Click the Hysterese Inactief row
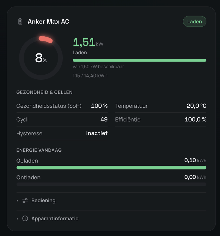 tap(62, 133)
